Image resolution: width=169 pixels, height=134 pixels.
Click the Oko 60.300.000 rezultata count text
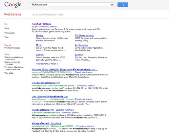coord(47,15)
